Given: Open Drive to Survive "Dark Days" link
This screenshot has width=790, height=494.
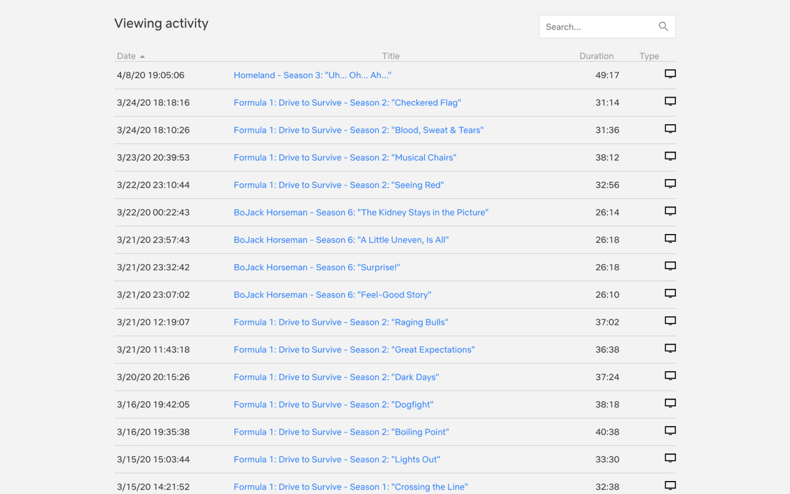Looking at the screenshot, I should [336, 377].
